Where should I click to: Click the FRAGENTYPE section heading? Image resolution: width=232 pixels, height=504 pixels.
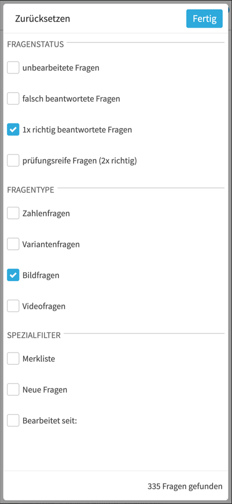(31, 190)
